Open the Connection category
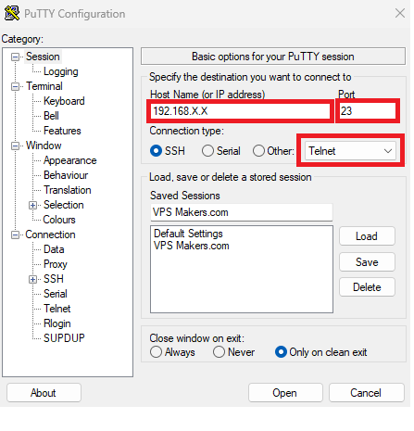Image resolution: width=414 pixels, height=431 pixels. coord(50,235)
